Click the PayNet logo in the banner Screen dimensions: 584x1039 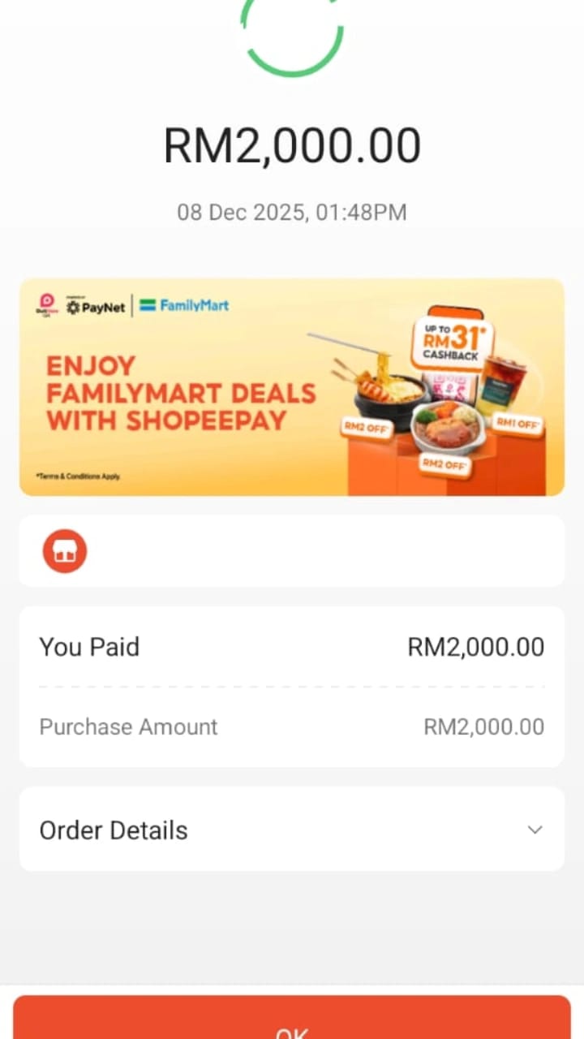pos(96,307)
